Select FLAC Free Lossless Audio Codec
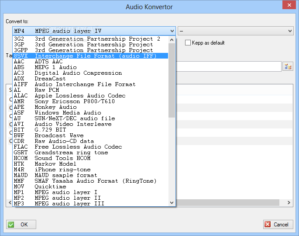The height and width of the screenshot is (236, 299). (90, 147)
